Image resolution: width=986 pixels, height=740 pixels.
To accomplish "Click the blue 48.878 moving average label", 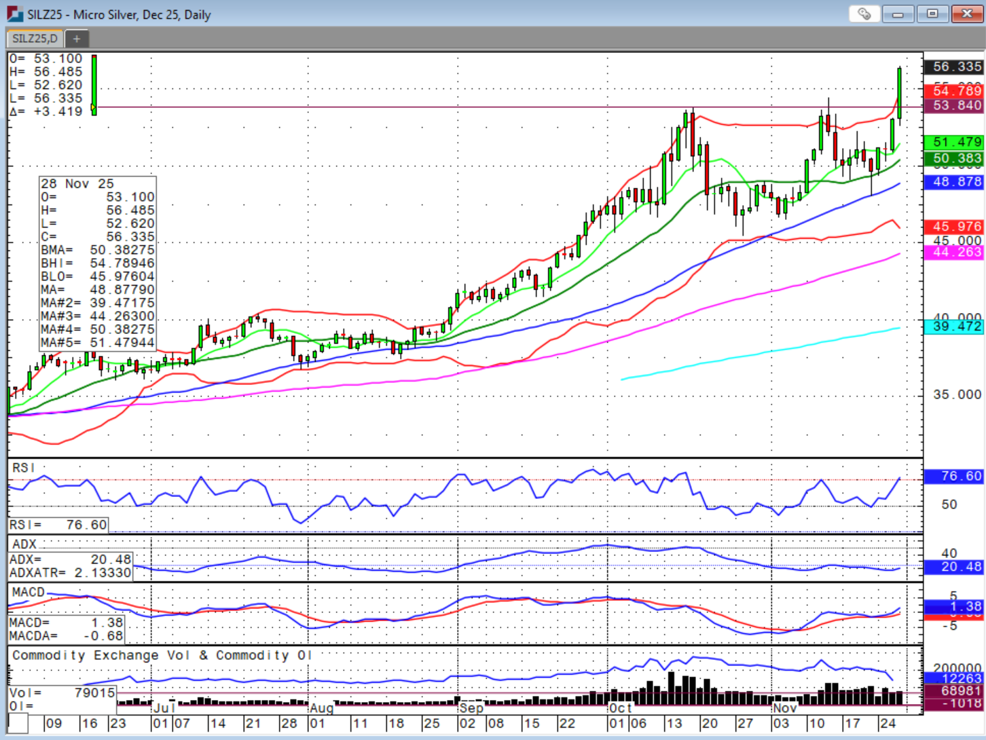I will click(x=954, y=182).
